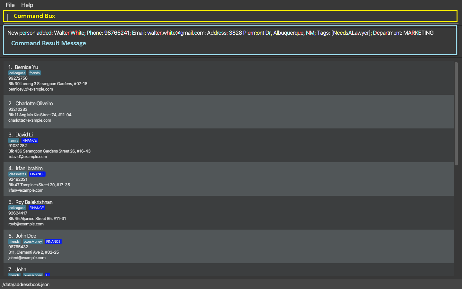Click phone number 92624417

coord(18,213)
